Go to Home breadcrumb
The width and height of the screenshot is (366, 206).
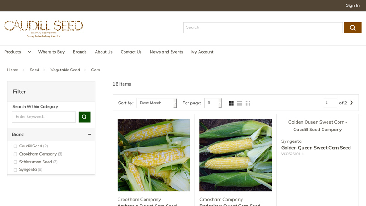click(13, 70)
